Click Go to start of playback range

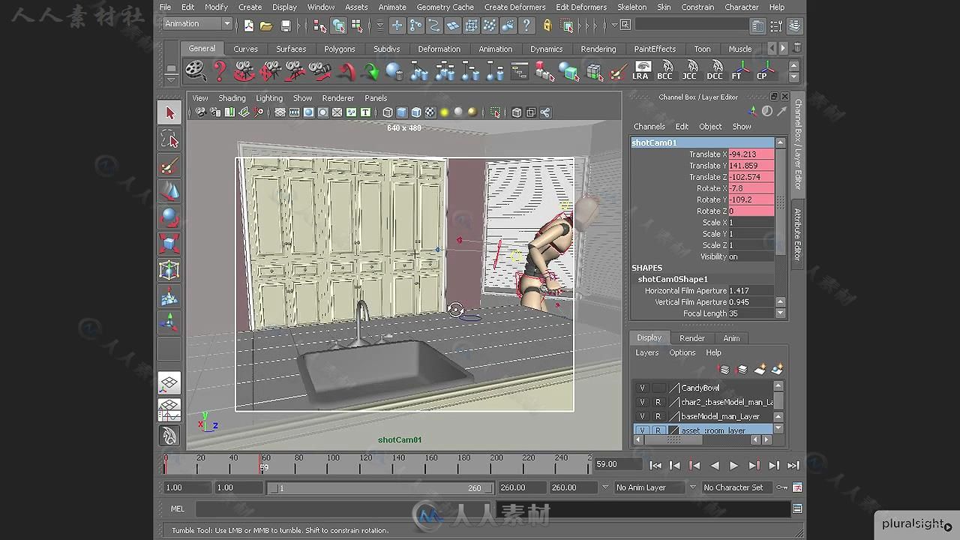point(655,466)
